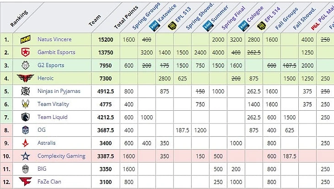Open the EPL S13 column header link
This screenshot has height=189, width=334.
183,15
